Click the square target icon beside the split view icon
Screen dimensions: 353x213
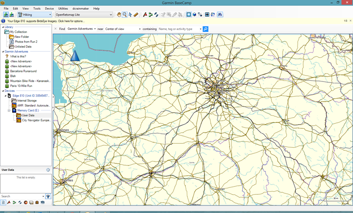207,15
